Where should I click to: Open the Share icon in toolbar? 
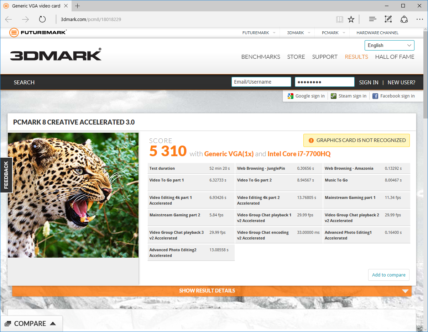pyautogui.click(x=404, y=19)
